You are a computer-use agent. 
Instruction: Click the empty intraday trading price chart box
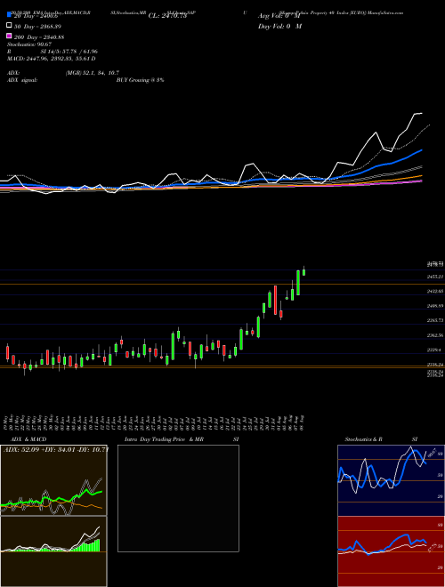click(178, 498)
